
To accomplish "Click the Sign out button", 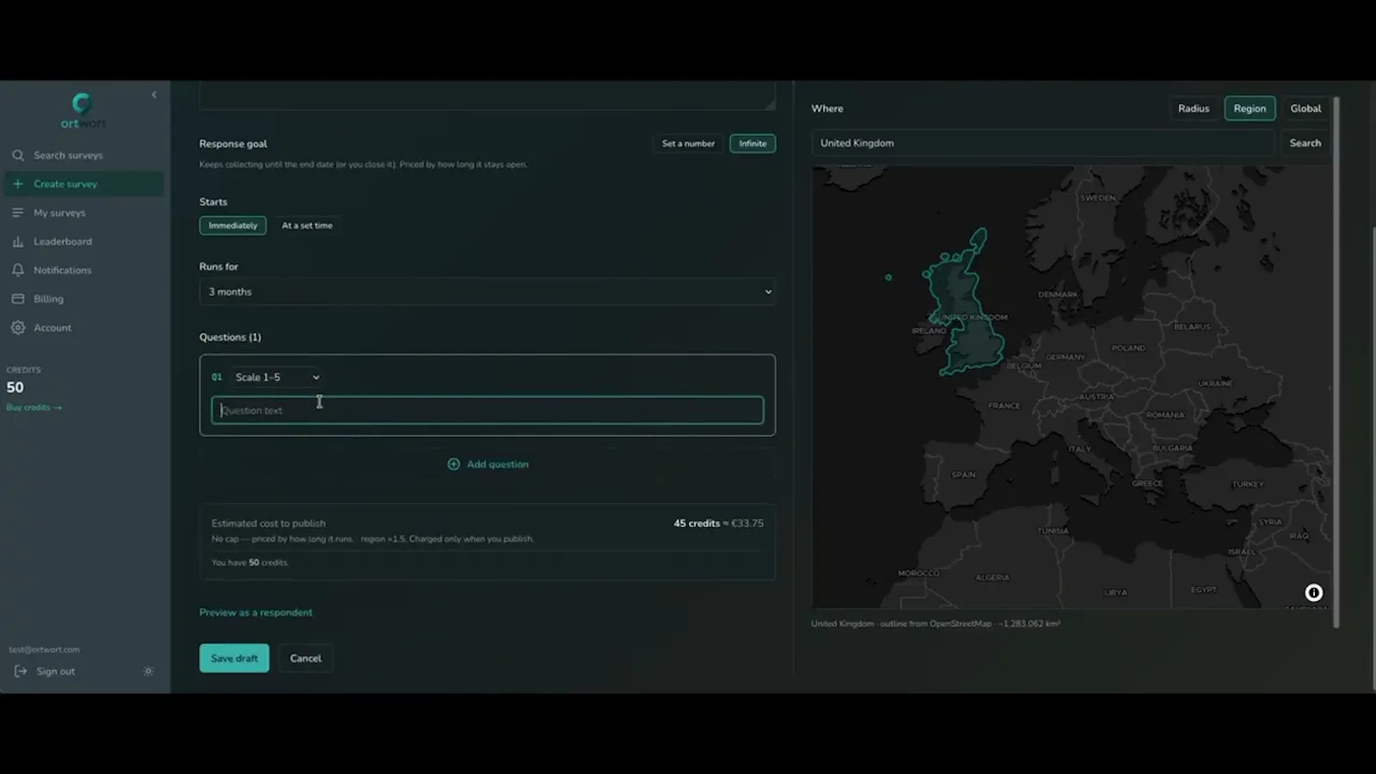I will (46, 672).
